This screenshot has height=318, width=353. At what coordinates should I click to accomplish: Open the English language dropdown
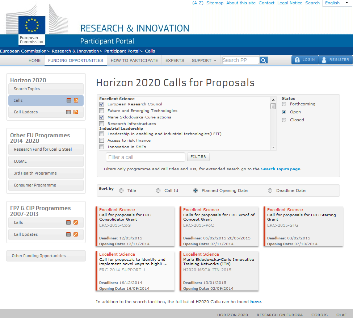pos(337,3)
